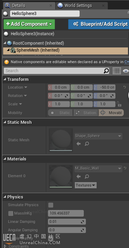Click the M_Basic_Wall material thumbnail
The width and height of the screenshot is (129, 248).
click(61, 176)
